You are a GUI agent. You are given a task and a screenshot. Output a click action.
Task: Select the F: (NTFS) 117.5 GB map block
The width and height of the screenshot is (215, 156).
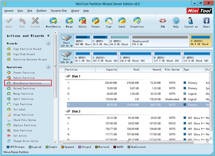[197, 57]
